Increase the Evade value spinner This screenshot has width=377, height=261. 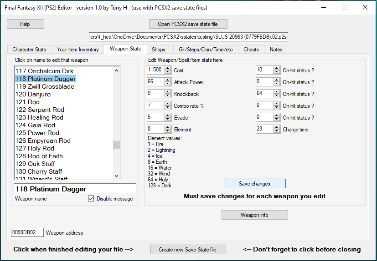tap(168, 115)
